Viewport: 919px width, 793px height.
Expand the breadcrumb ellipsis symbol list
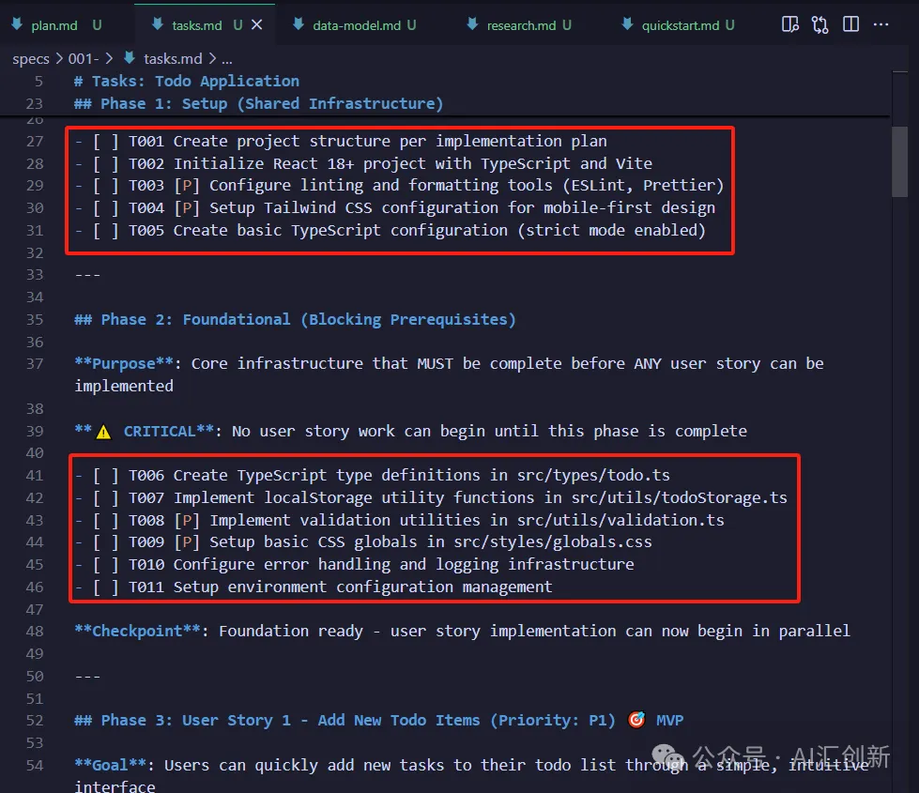[x=226, y=59]
